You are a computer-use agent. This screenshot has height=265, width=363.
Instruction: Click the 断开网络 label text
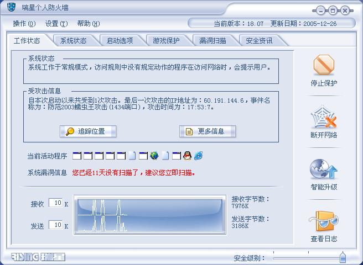pyautogui.click(x=324, y=135)
